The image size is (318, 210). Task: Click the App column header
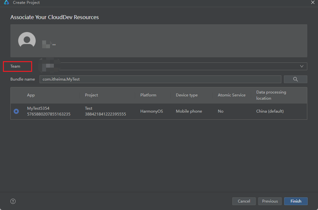click(31, 95)
